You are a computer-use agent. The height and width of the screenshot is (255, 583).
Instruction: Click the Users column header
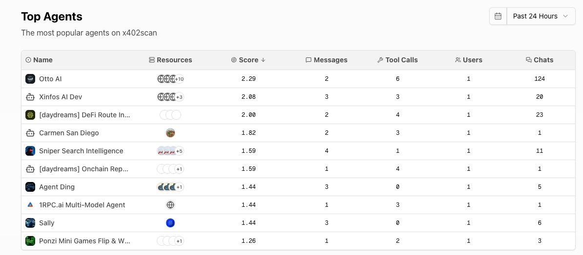pyautogui.click(x=468, y=60)
